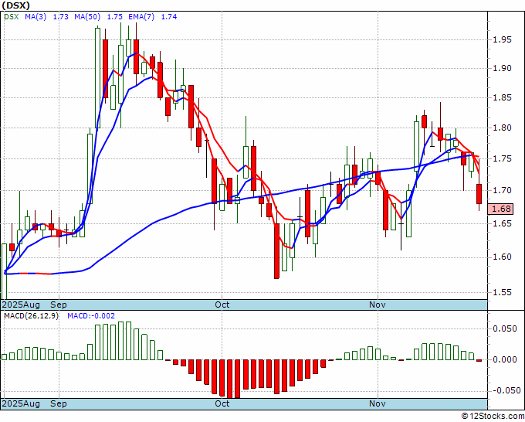Viewport: 525px width, 422px height.
Task: Click the MA(3) value 1.73
Action: (x=61, y=16)
